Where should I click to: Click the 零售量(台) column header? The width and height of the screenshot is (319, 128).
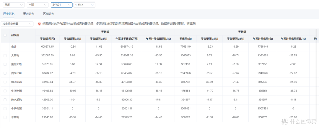pyautogui.click(x=185, y=39)
